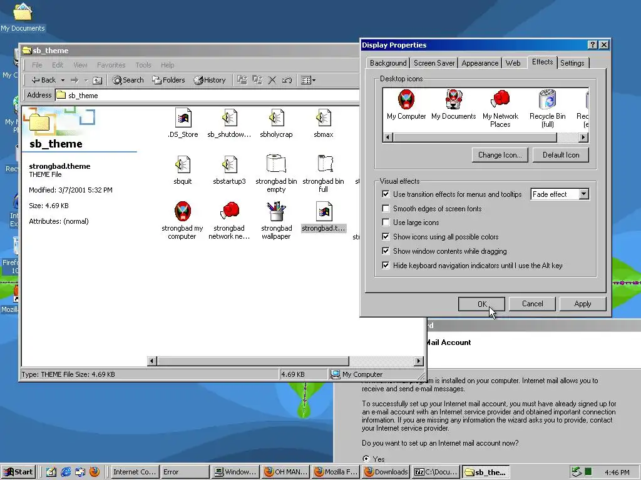This screenshot has height=480, width=641.
Task: Click the Undo toolbar icon
Action: (287, 80)
